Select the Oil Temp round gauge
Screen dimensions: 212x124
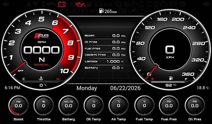point(94,105)
